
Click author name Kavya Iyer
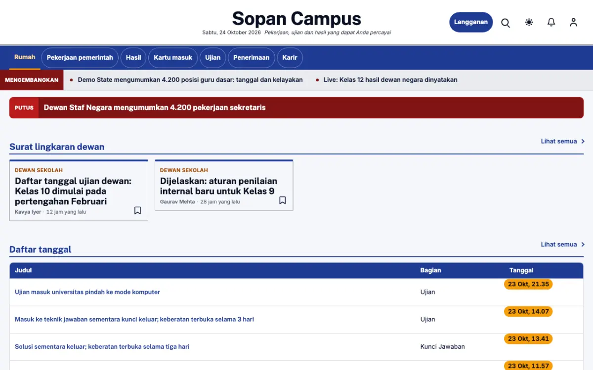point(28,212)
